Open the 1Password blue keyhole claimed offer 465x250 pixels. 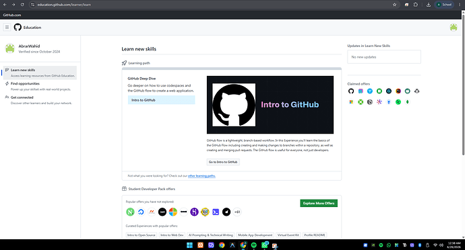pyautogui.click(x=389, y=102)
